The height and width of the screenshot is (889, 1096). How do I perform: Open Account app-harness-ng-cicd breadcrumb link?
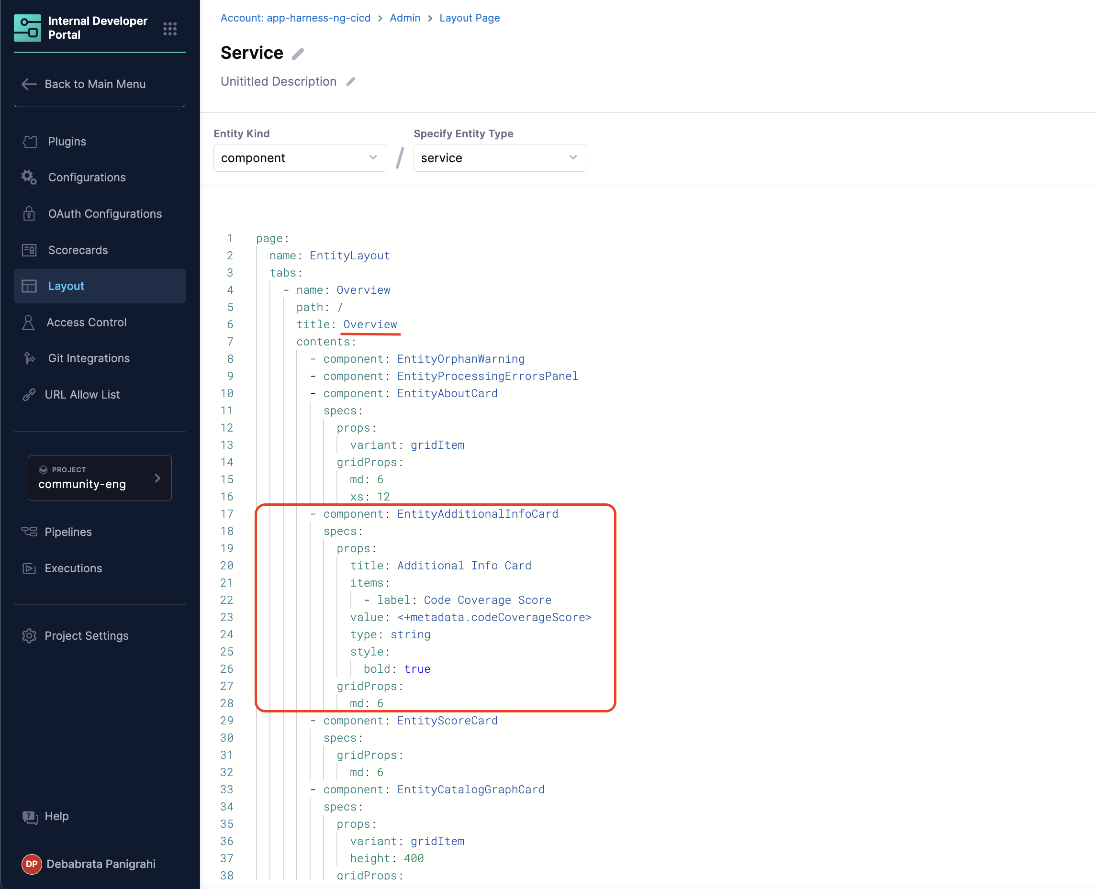(295, 18)
